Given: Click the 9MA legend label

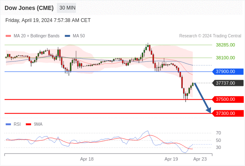Looking at the screenshot, I should 38,124.
